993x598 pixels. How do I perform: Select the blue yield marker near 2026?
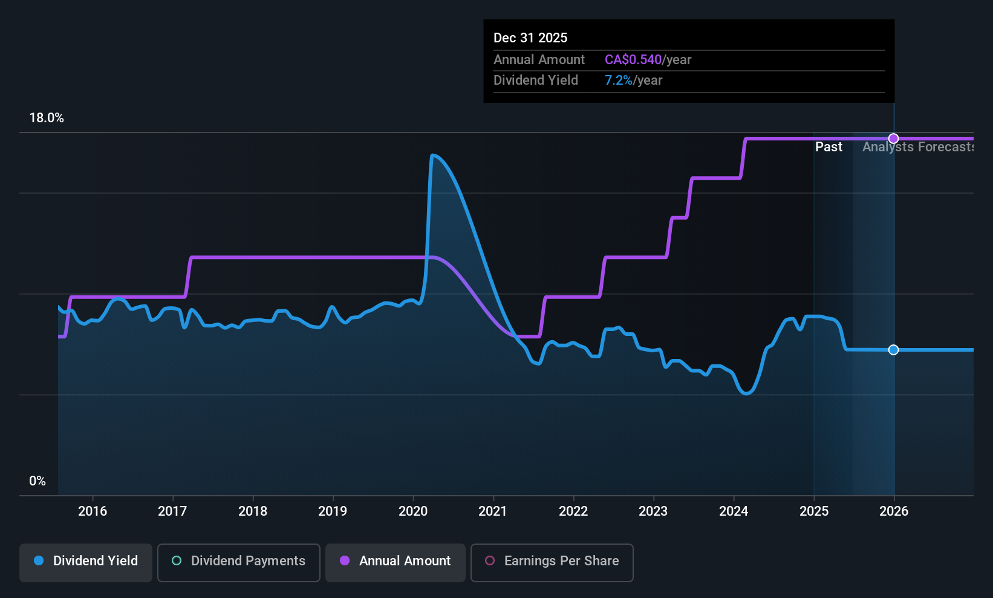(893, 350)
